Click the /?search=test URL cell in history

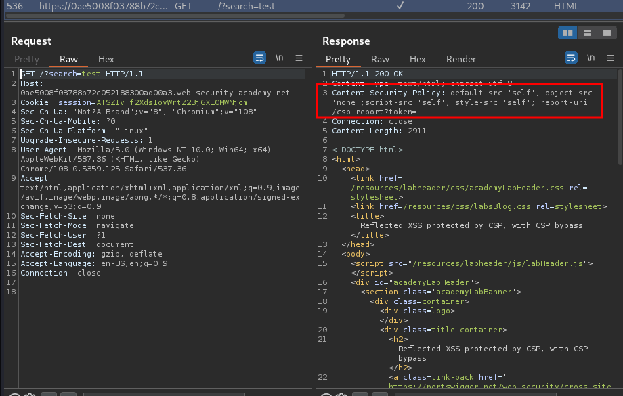point(246,6)
